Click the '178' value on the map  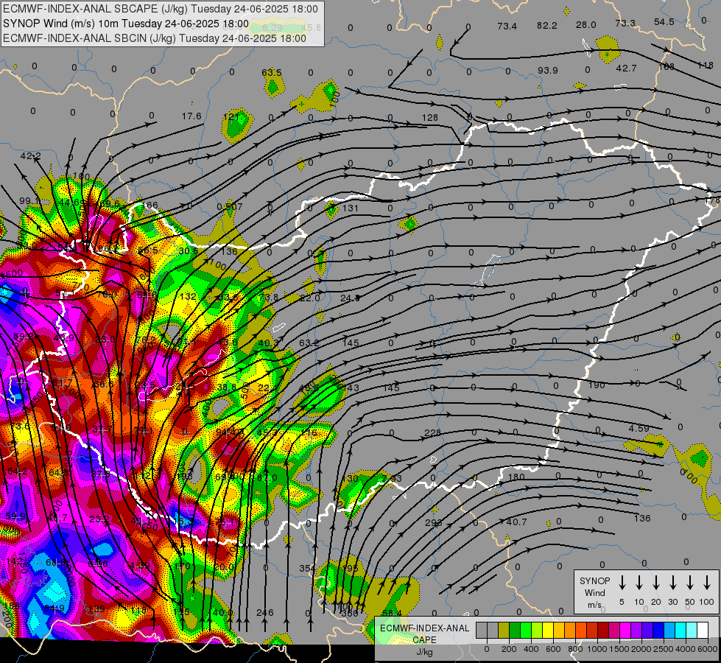[712, 200]
